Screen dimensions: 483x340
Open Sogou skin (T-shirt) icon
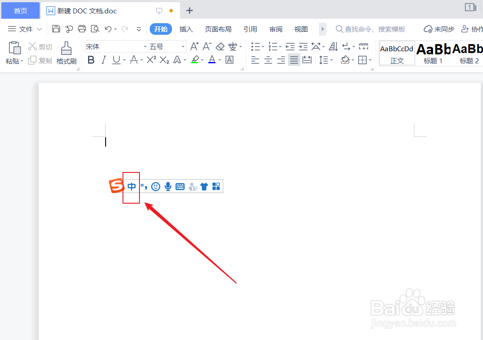click(x=204, y=186)
